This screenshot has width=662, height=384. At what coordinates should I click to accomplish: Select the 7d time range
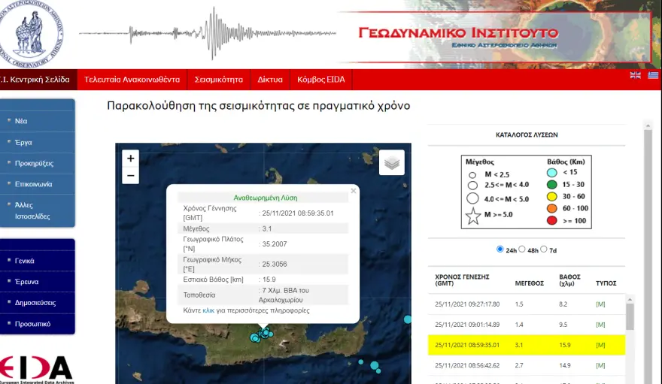point(545,249)
